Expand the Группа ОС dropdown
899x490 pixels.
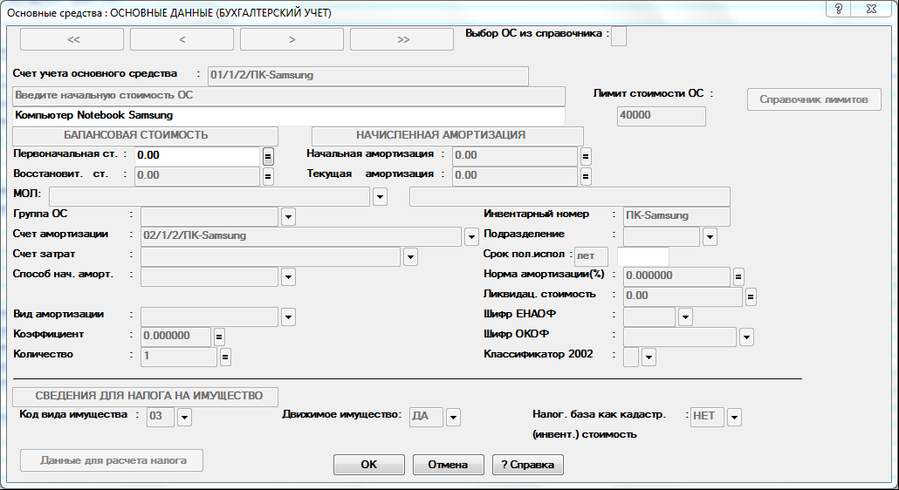pyautogui.click(x=289, y=216)
